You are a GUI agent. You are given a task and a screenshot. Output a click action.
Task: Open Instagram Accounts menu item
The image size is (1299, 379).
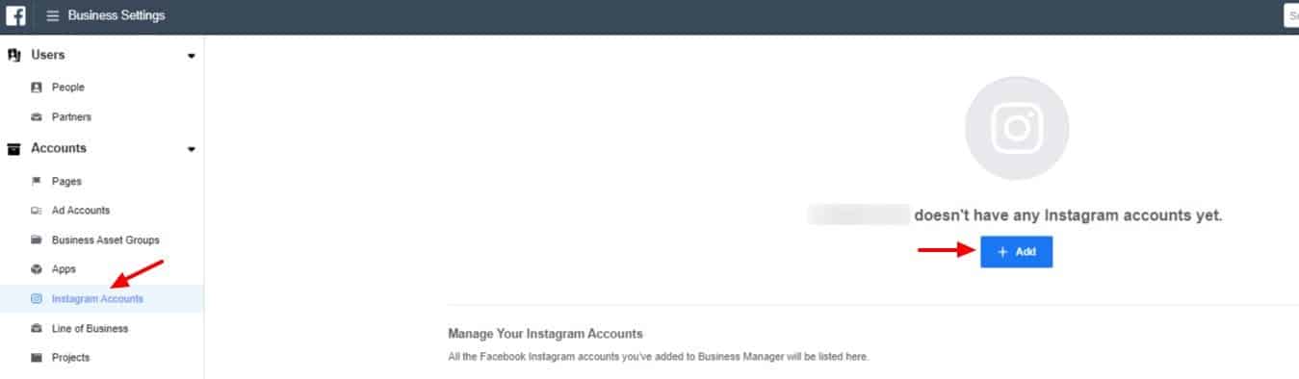[97, 299]
